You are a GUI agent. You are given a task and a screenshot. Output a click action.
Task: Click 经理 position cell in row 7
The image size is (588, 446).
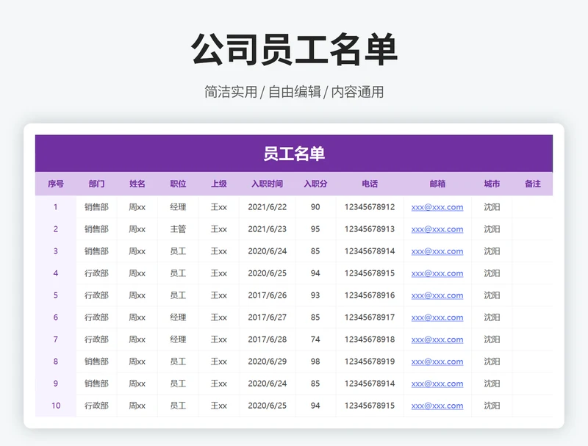pyautogui.click(x=178, y=339)
